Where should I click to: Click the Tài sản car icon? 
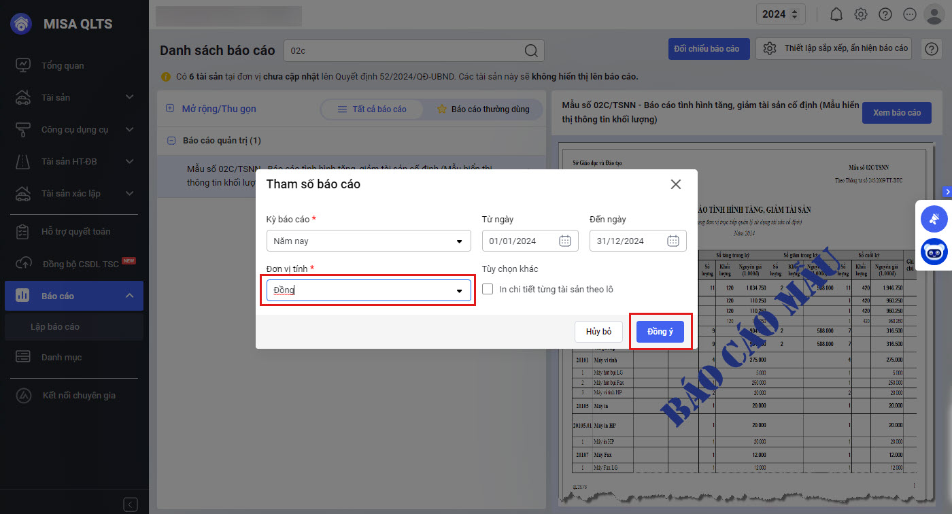point(23,97)
